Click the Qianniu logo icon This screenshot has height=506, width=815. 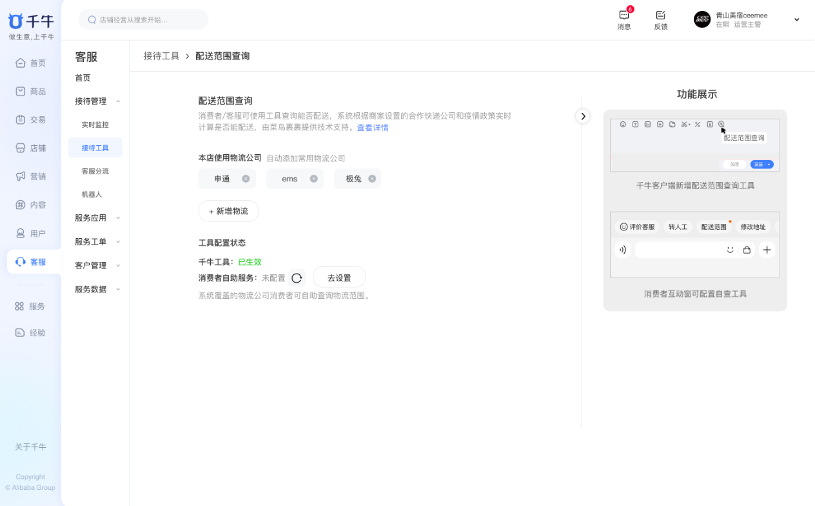click(x=15, y=21)
